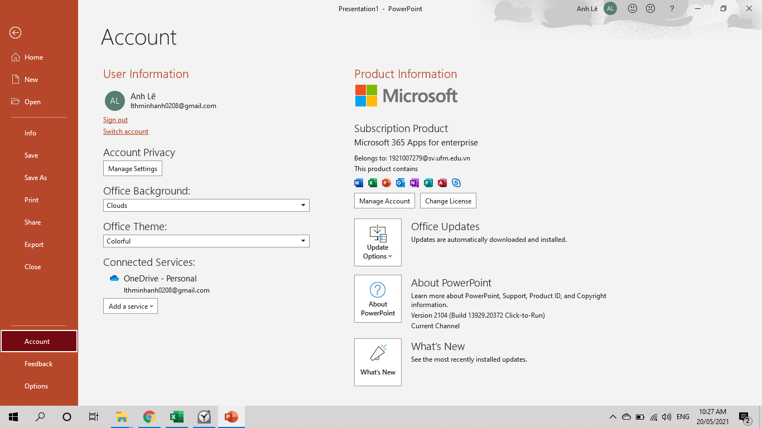Click the Publisher icon in product list
This screenshot has height=428, width=762.
click(428, 183)
